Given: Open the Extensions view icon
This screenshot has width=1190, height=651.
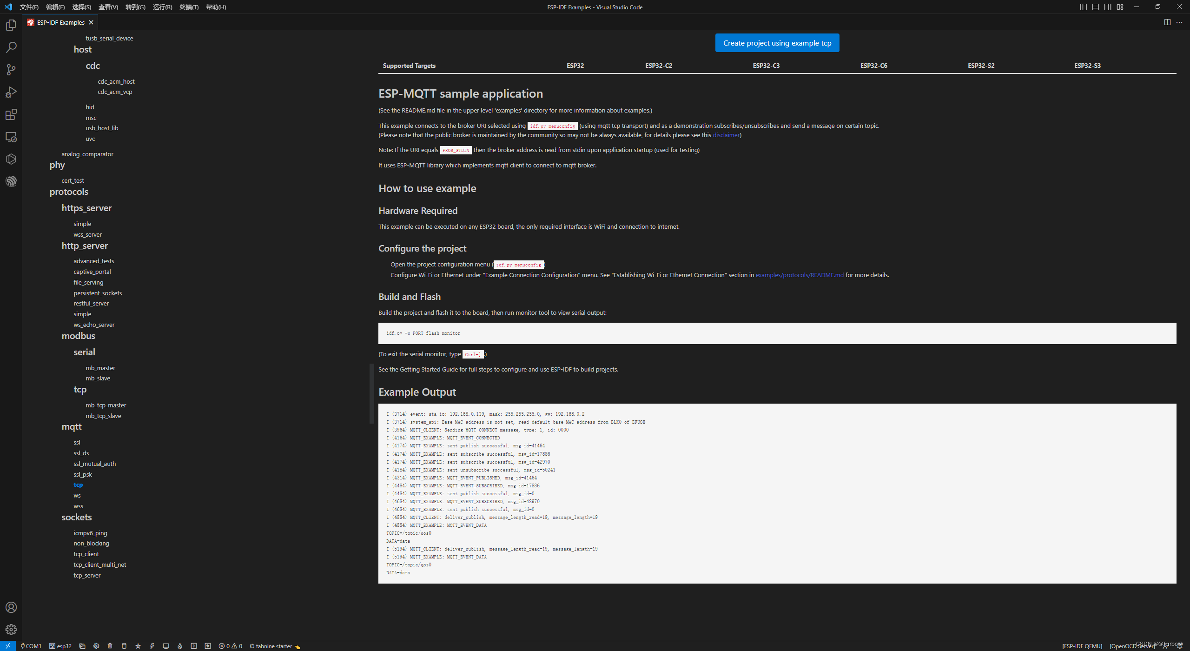Looking at the screenshot, I should [11, 115].
